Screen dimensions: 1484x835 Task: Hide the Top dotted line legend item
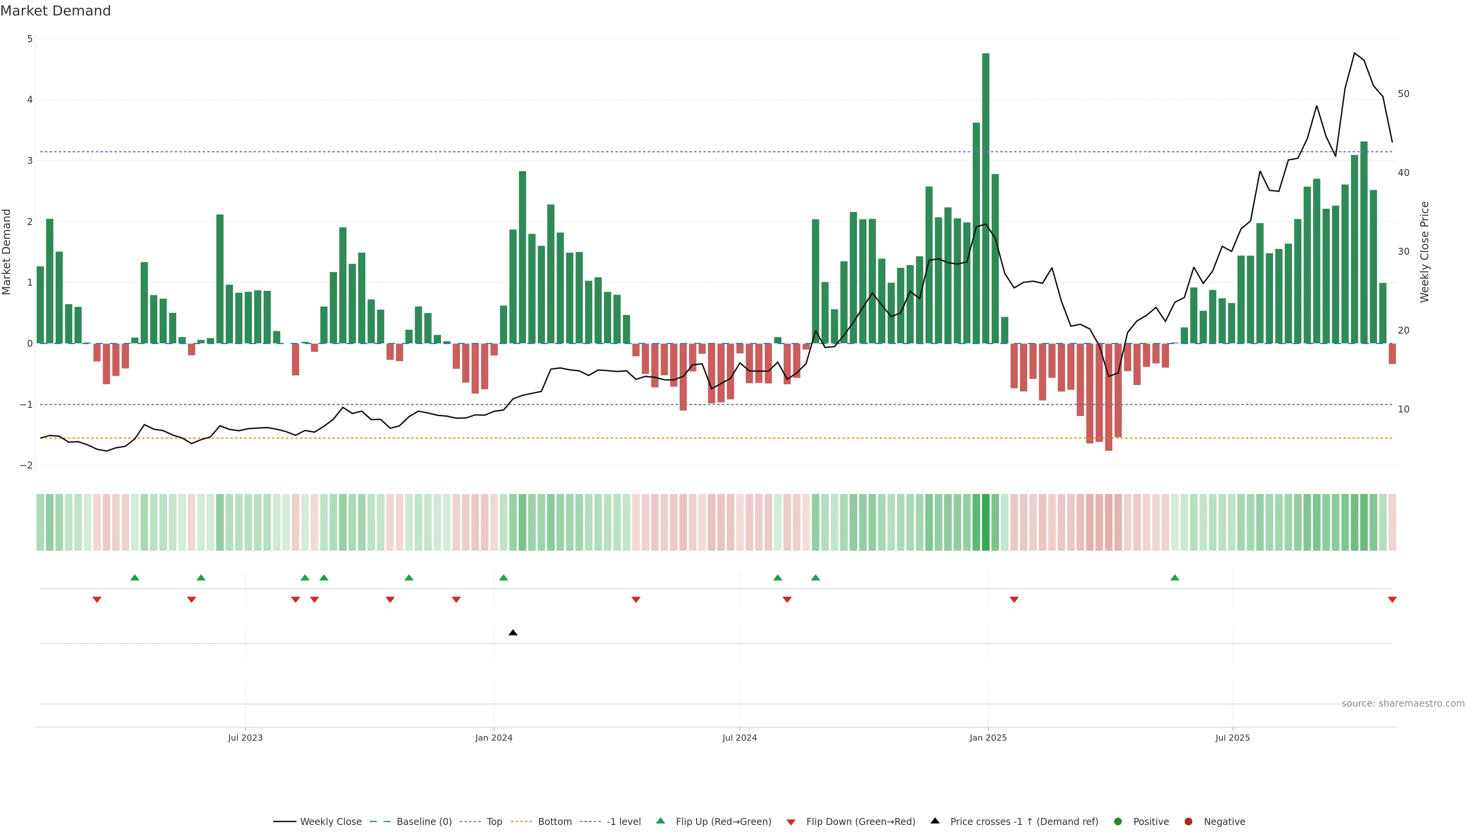494,822
